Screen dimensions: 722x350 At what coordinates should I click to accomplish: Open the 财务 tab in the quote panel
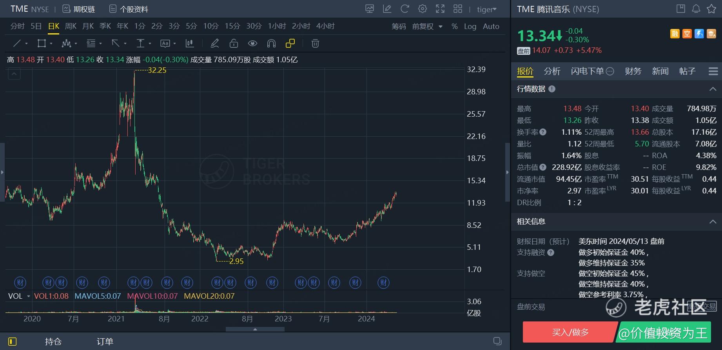633,71
